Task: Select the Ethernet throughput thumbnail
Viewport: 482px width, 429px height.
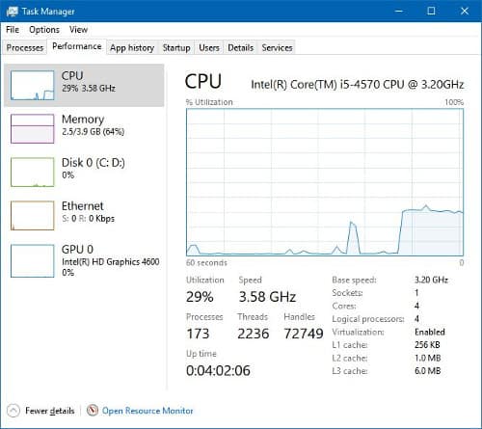Action: pyautogui.click(x=32, y=215)
